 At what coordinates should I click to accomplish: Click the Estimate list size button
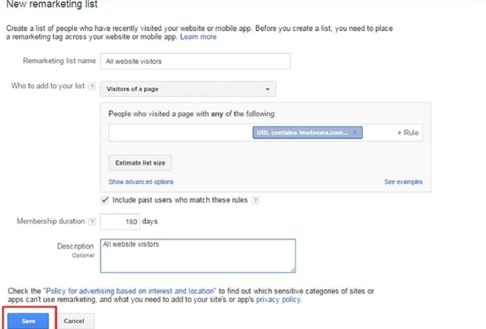click(140, 163)
